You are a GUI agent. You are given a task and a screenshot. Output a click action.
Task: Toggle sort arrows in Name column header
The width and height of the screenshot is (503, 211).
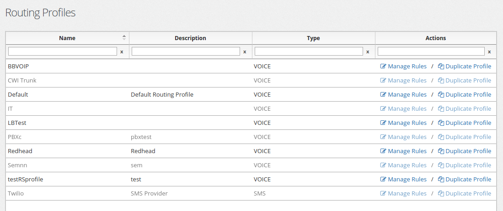[124, 38]
